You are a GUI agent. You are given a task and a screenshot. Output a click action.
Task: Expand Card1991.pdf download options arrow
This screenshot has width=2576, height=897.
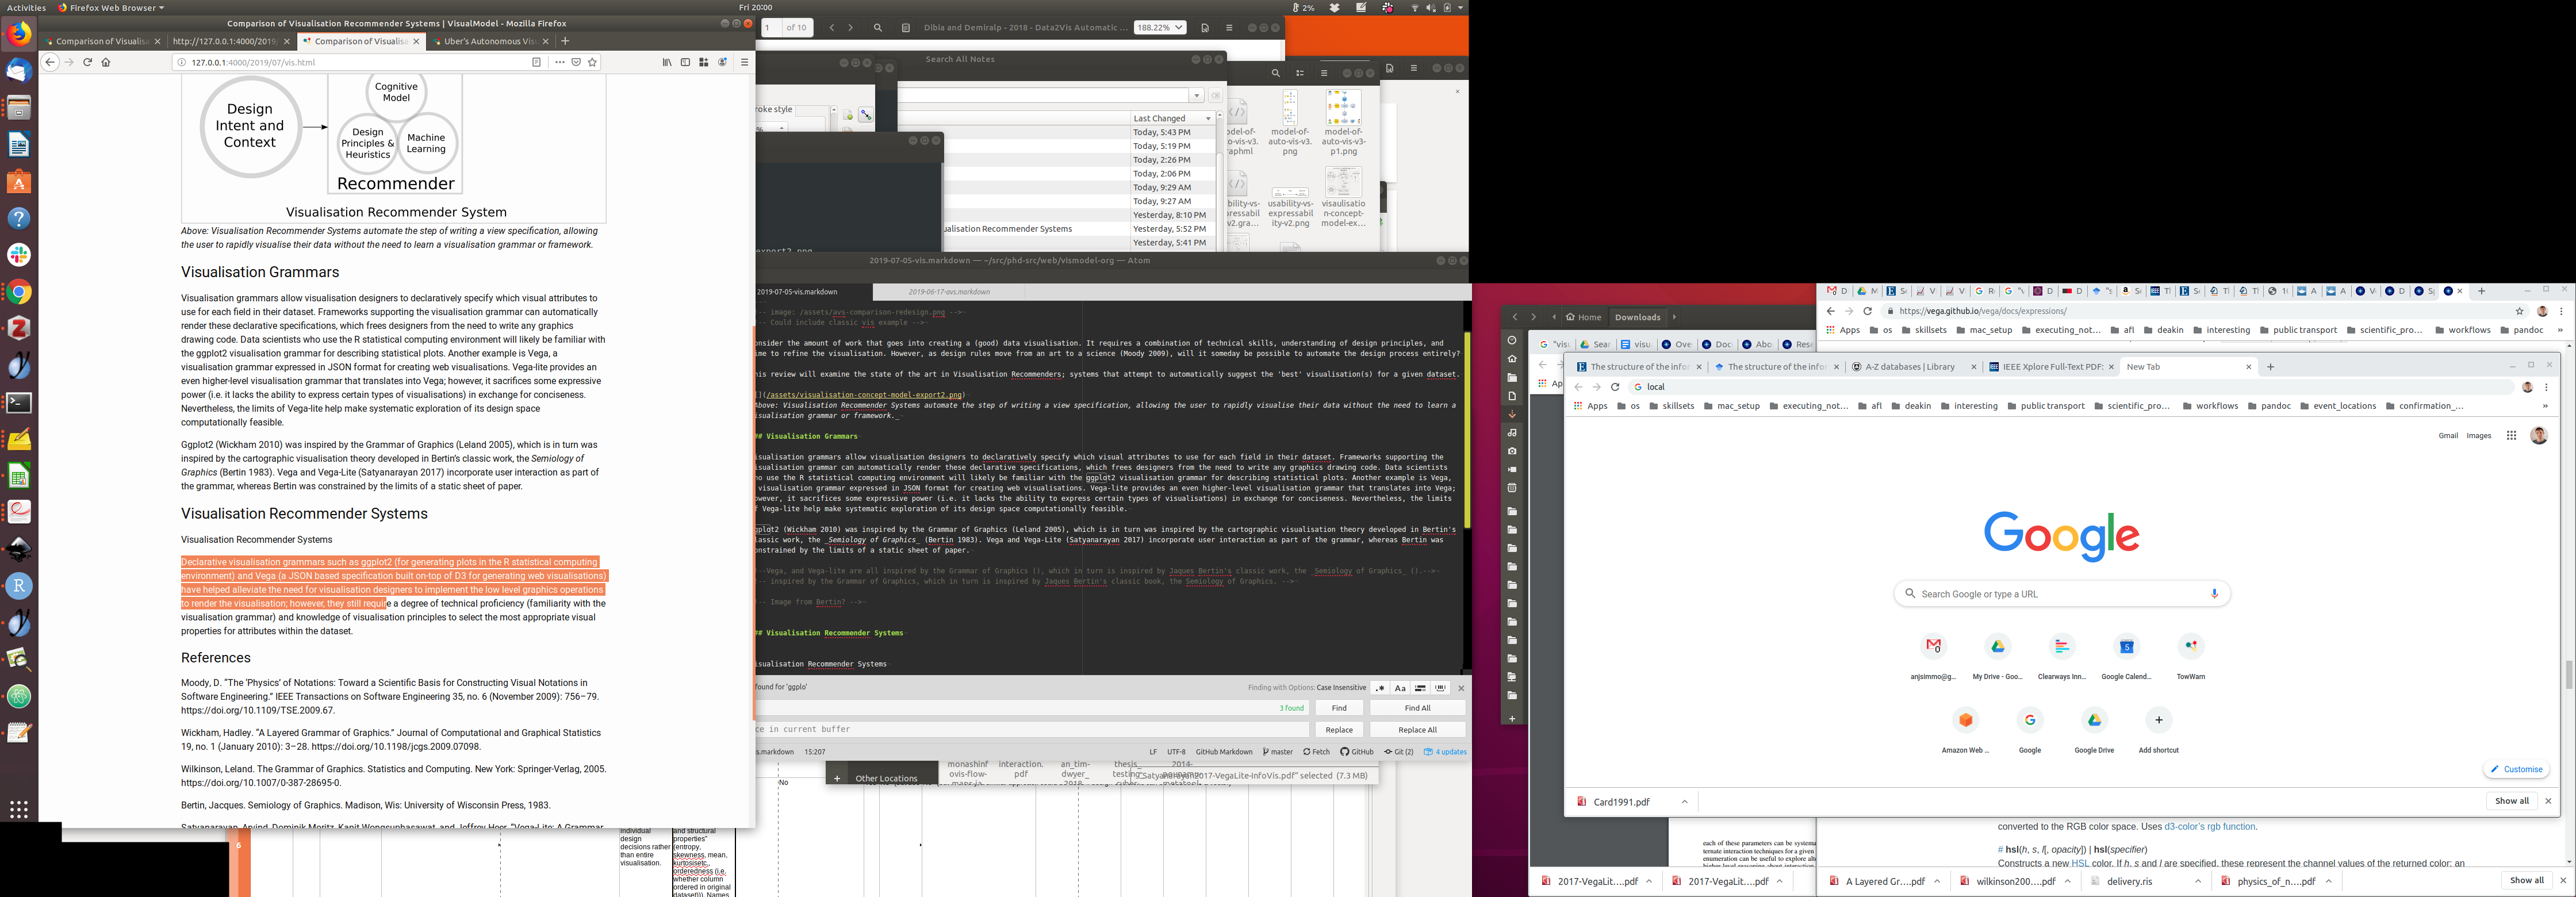[1684, 802]
